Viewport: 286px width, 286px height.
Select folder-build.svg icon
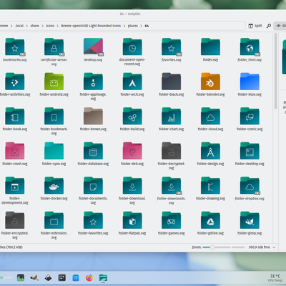pyautogui.click(x=132, y=117)
